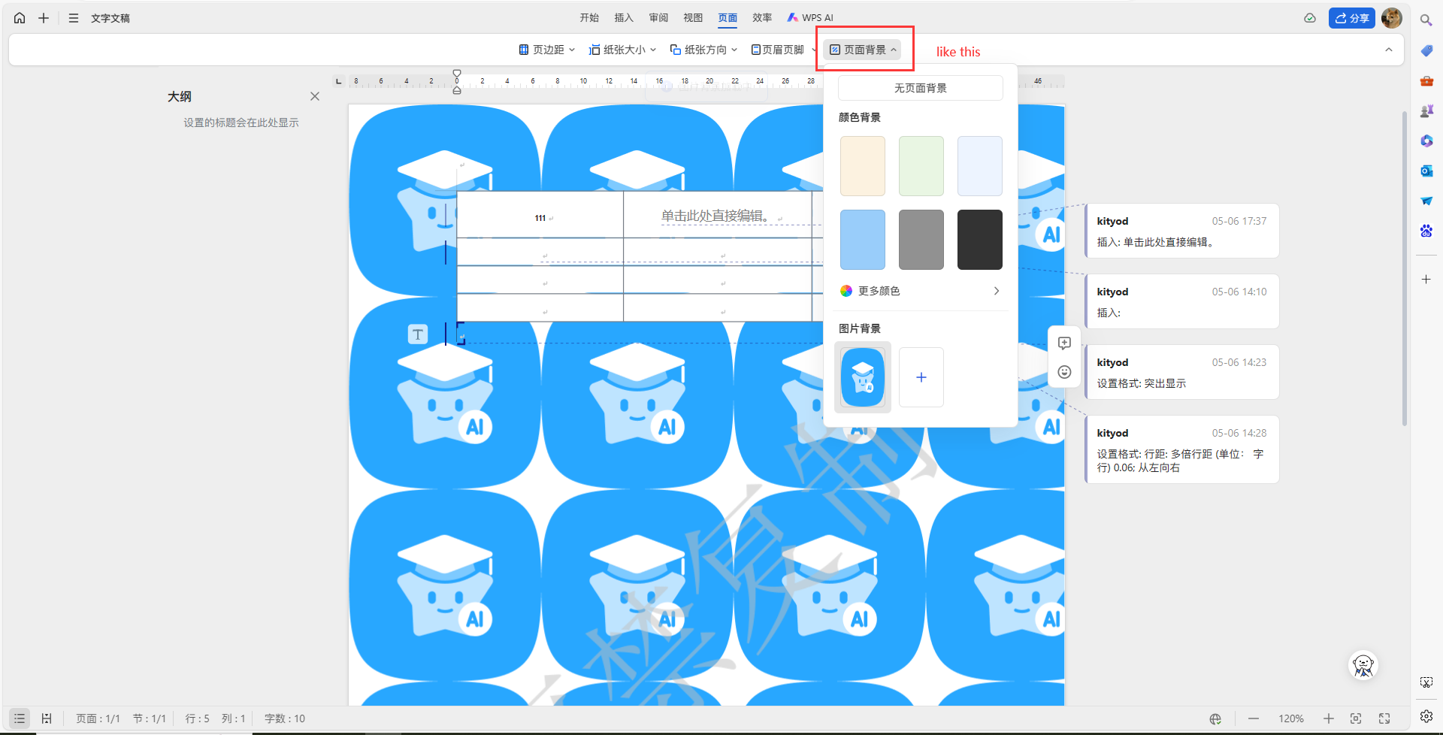The width and height of the screenshot is (1443, 735).
Task: Open kityod revision 设置格式: 突出显示
Action: pyautogui.click(x=1182, y=373)
